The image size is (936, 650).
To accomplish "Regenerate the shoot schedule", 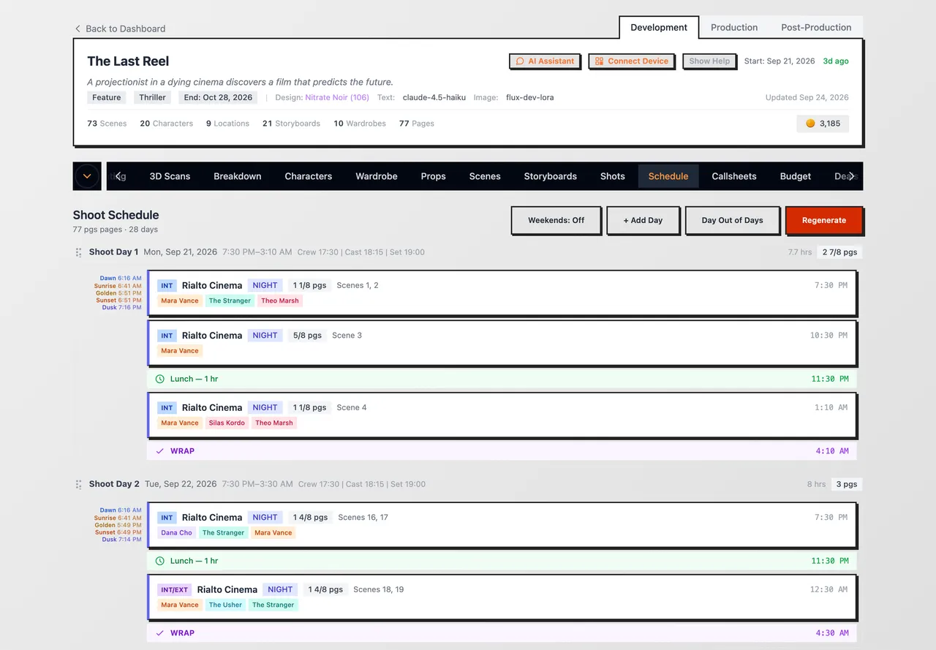I will tap(824, 220).
